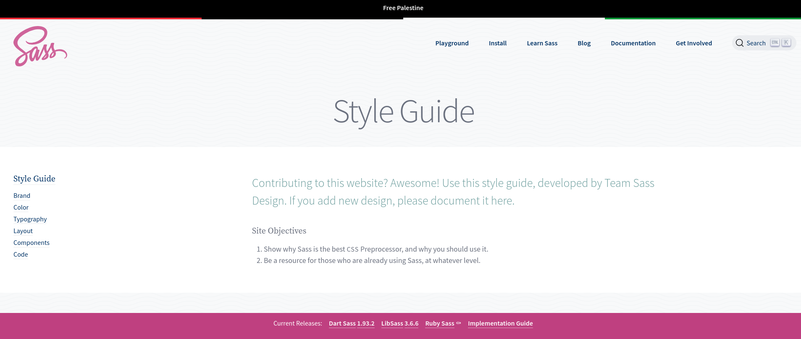
Task: Navigate to Typography in sidebar
Action: 30,219
